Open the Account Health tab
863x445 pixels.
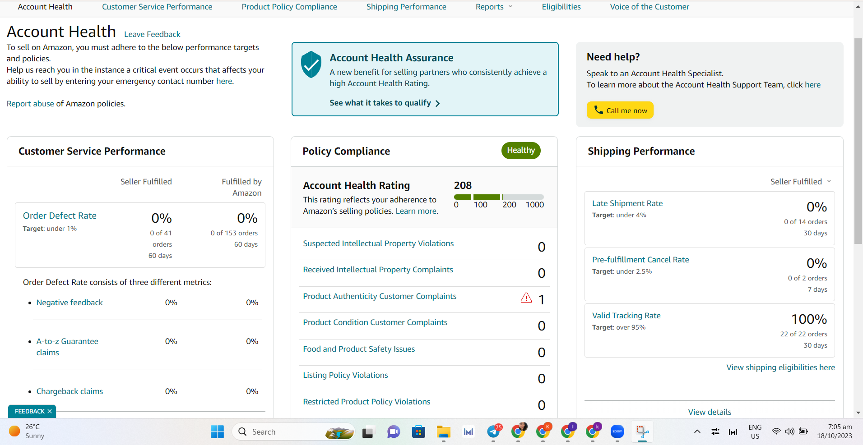click(45, 7)
